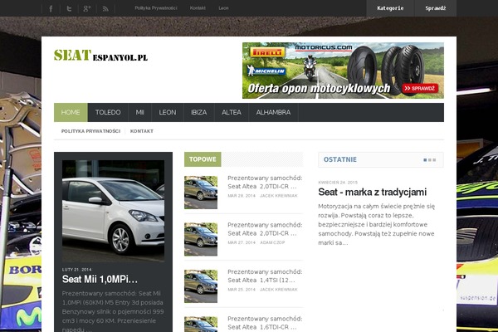The width and height of the screenshot is (498, 332).
Task: Open Polityka Prywatności link in top bar
Action: click(x=156, y=8)
